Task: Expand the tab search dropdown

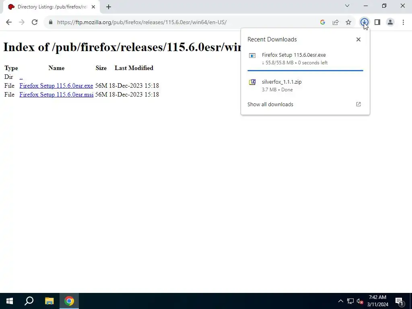Action: [347, 6]
